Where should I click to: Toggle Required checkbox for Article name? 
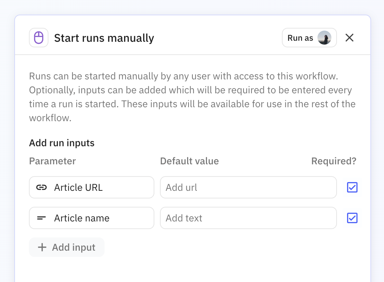coord(352,218)
